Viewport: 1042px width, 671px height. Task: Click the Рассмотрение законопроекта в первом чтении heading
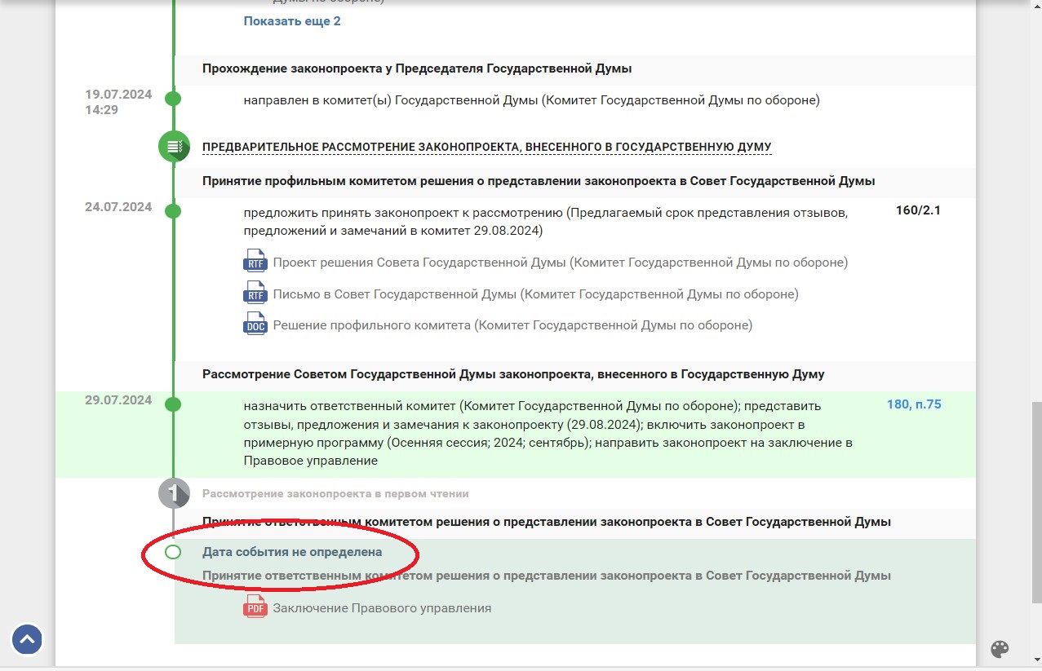tap(335, 493)
